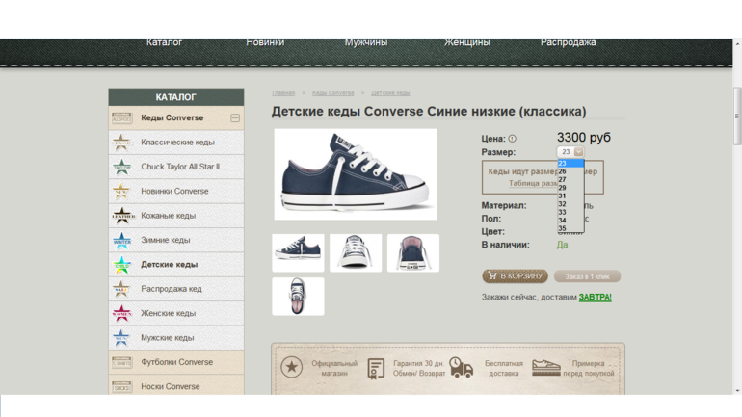
Task: Choose size 35 from the size list
Action: click(x=563, y=228)
